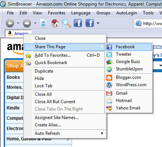The width and height of the screenshot is (162, 147).
Task: Share page via Hotmail
Action: (x=128, y=101)
